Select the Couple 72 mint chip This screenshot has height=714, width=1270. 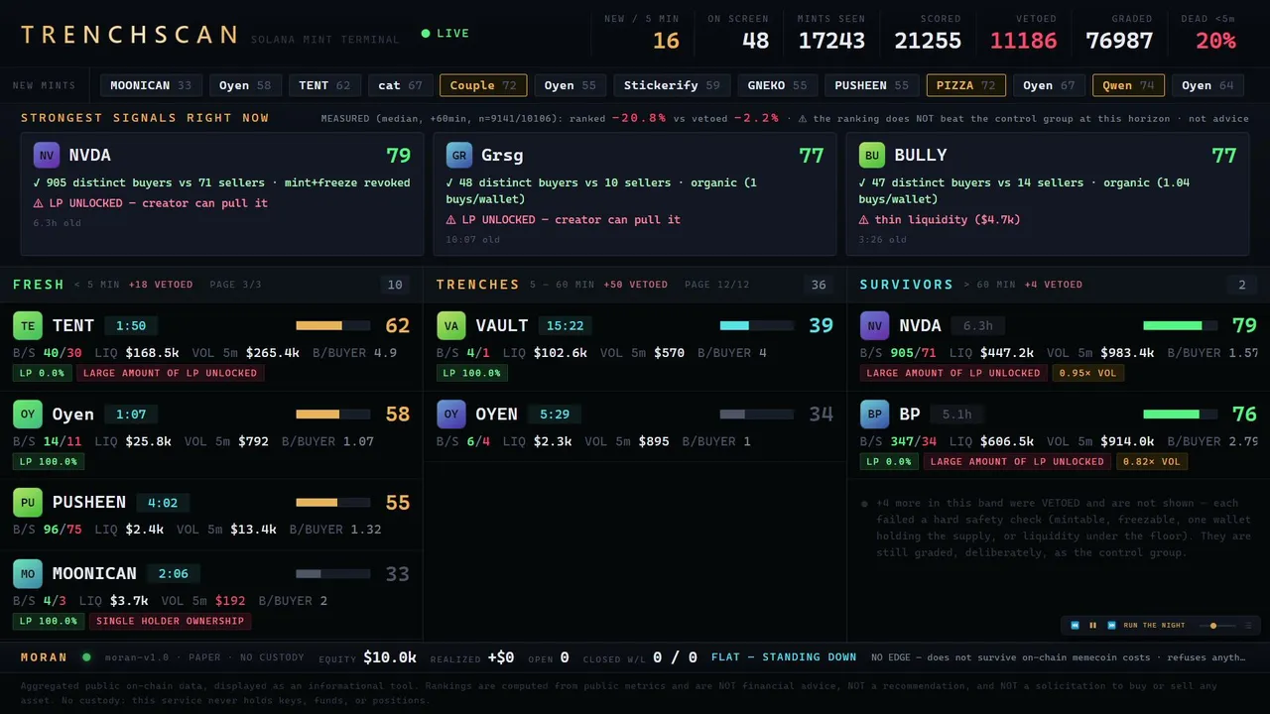click(483, 85)
